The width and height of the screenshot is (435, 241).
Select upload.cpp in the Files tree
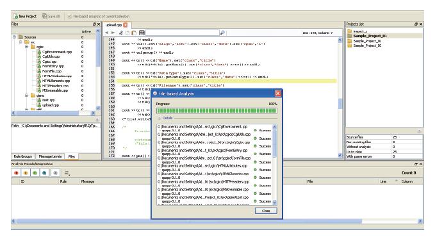pyautogui.click(x=51, y=105)
